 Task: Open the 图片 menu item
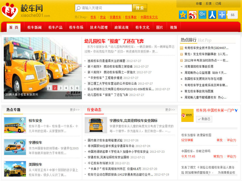(160, 27)
